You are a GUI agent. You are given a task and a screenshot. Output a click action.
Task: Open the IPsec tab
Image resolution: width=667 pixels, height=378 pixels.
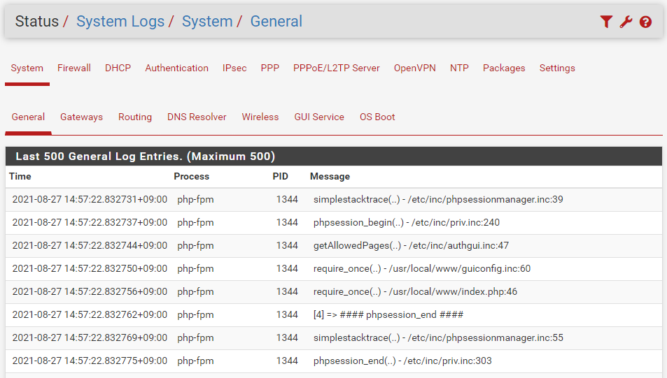[x=234, y=68]
